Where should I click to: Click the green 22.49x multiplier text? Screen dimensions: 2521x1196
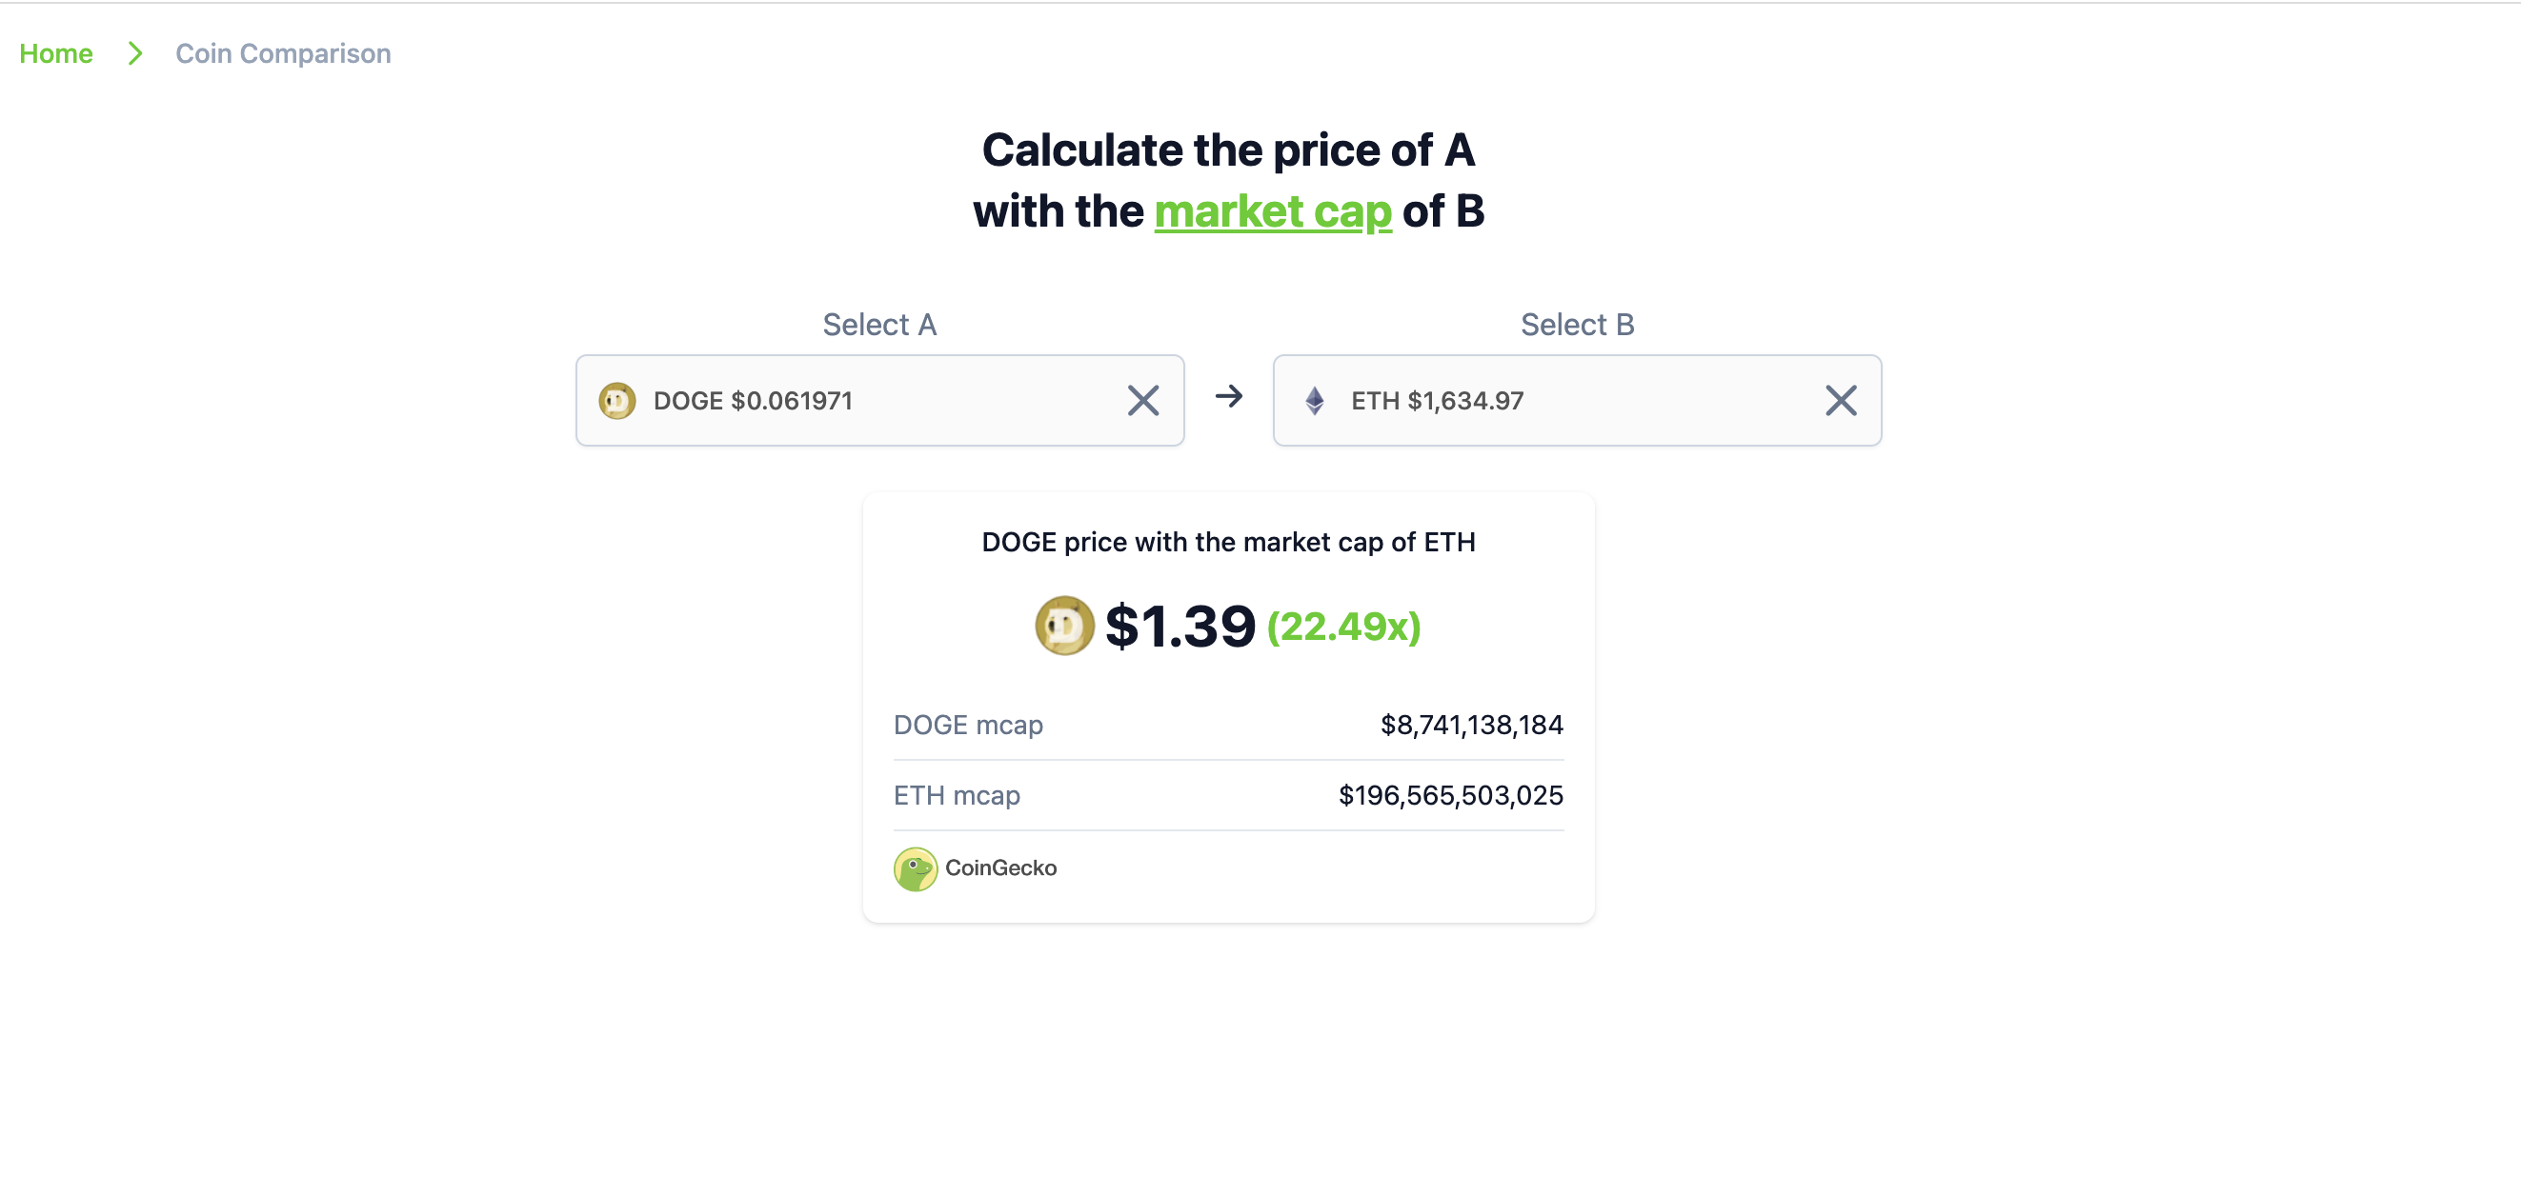click(1342, 626)
